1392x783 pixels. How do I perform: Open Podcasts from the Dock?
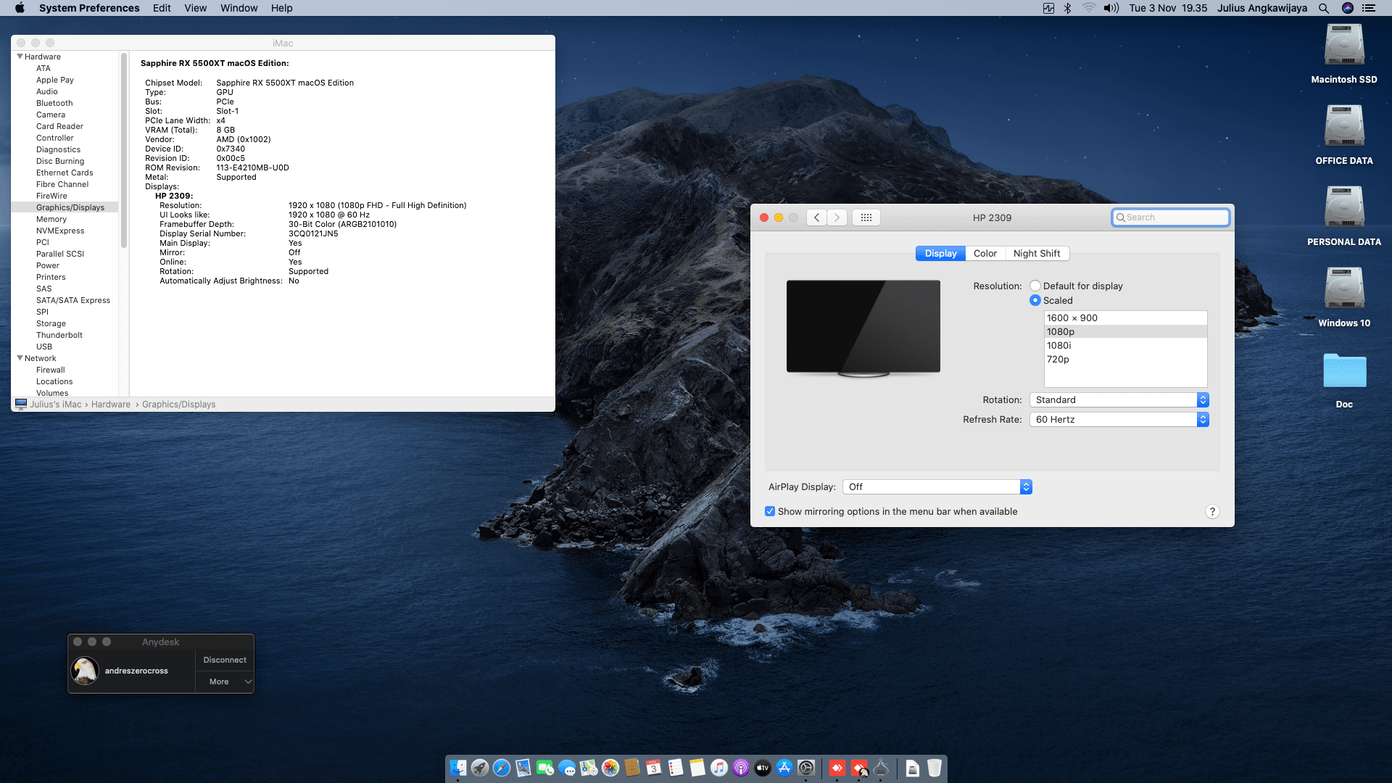741,768
